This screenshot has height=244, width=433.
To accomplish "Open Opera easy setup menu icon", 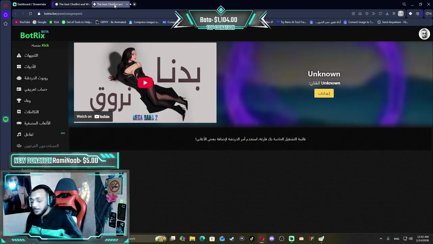I will point(394,14).
